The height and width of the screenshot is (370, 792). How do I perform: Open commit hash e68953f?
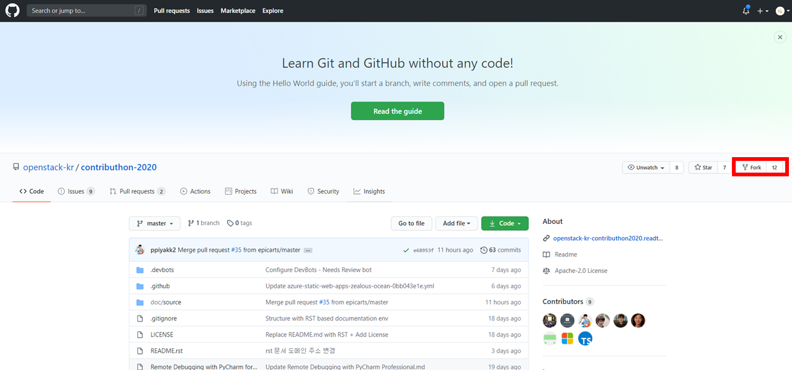(423, 251)
